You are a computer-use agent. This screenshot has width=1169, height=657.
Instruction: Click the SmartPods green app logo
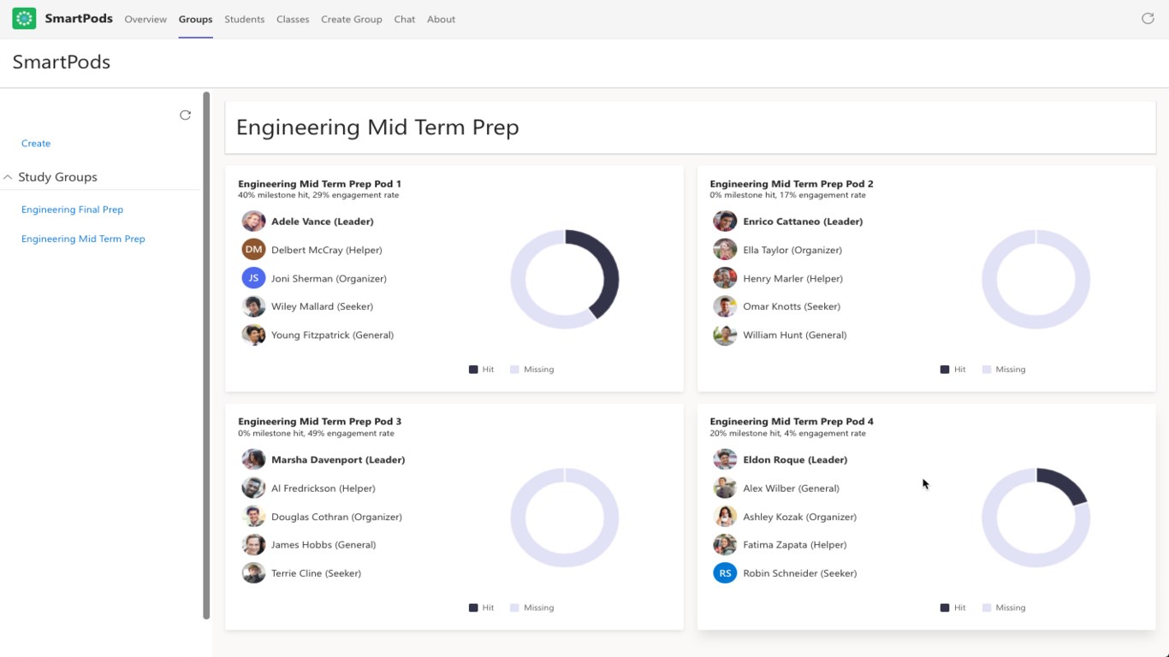pyautogui.click(x=24, y=18)
